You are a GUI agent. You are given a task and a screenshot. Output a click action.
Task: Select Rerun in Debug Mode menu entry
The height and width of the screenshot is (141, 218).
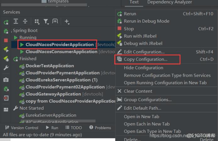[146, 21]
